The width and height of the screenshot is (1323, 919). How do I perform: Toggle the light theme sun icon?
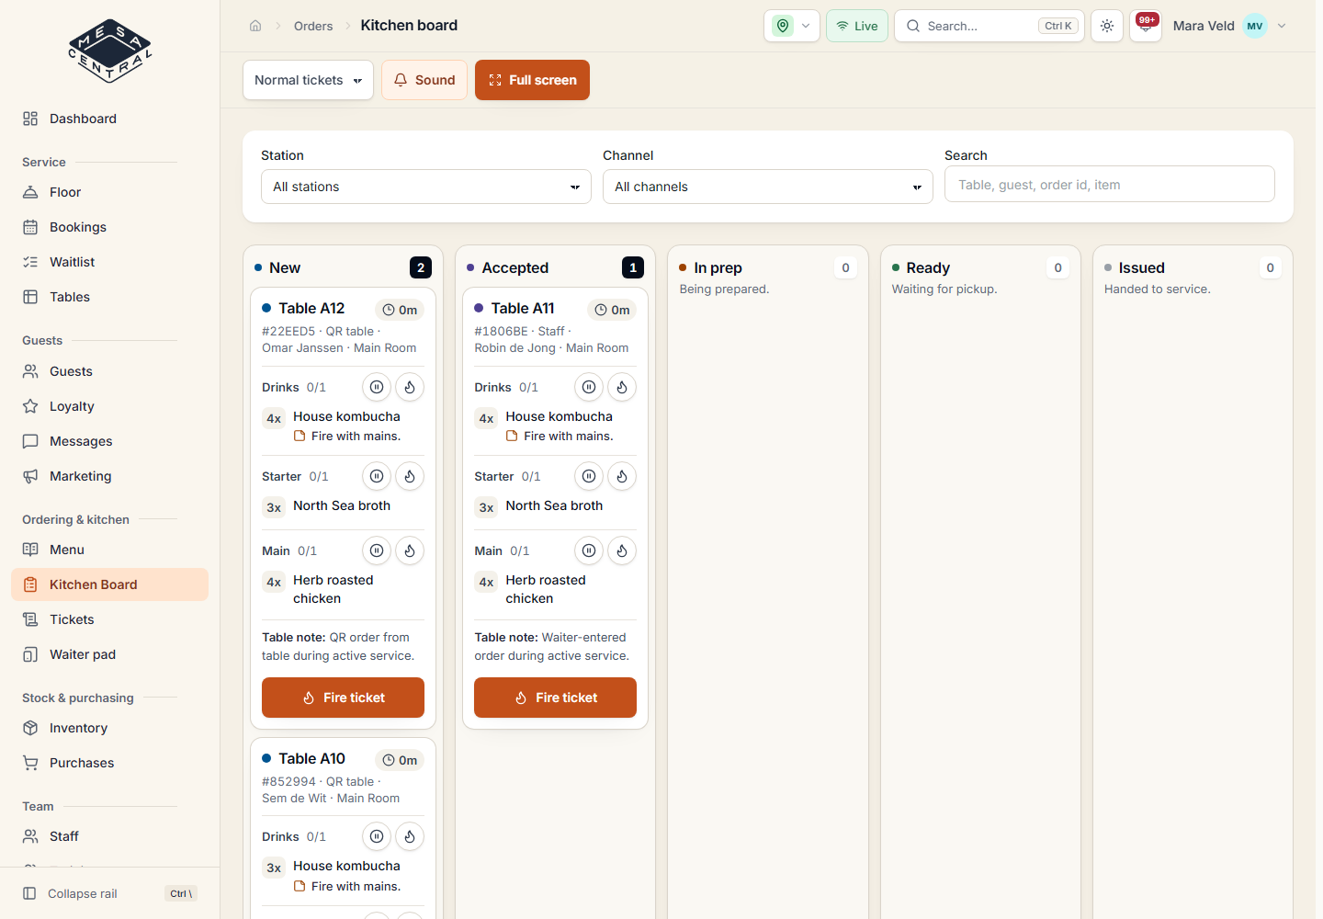[x=1107, y=26]
